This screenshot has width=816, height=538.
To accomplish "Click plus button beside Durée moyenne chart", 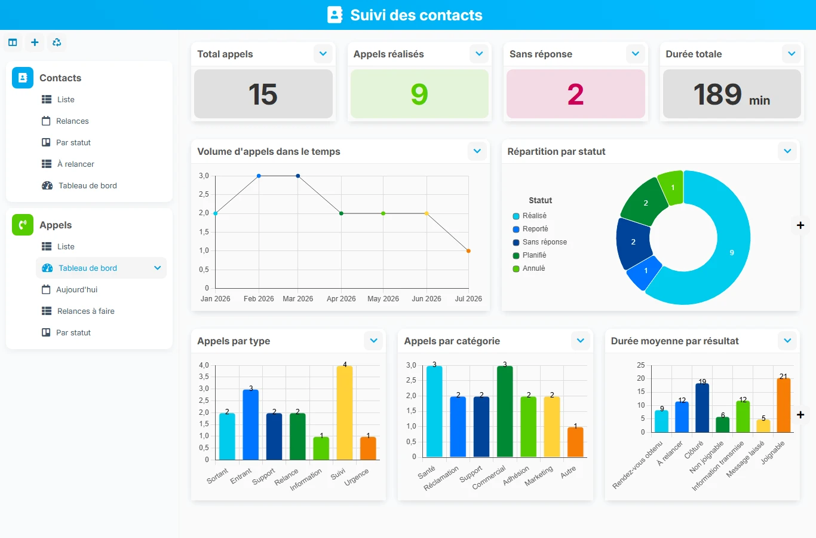I will [800, 414].
